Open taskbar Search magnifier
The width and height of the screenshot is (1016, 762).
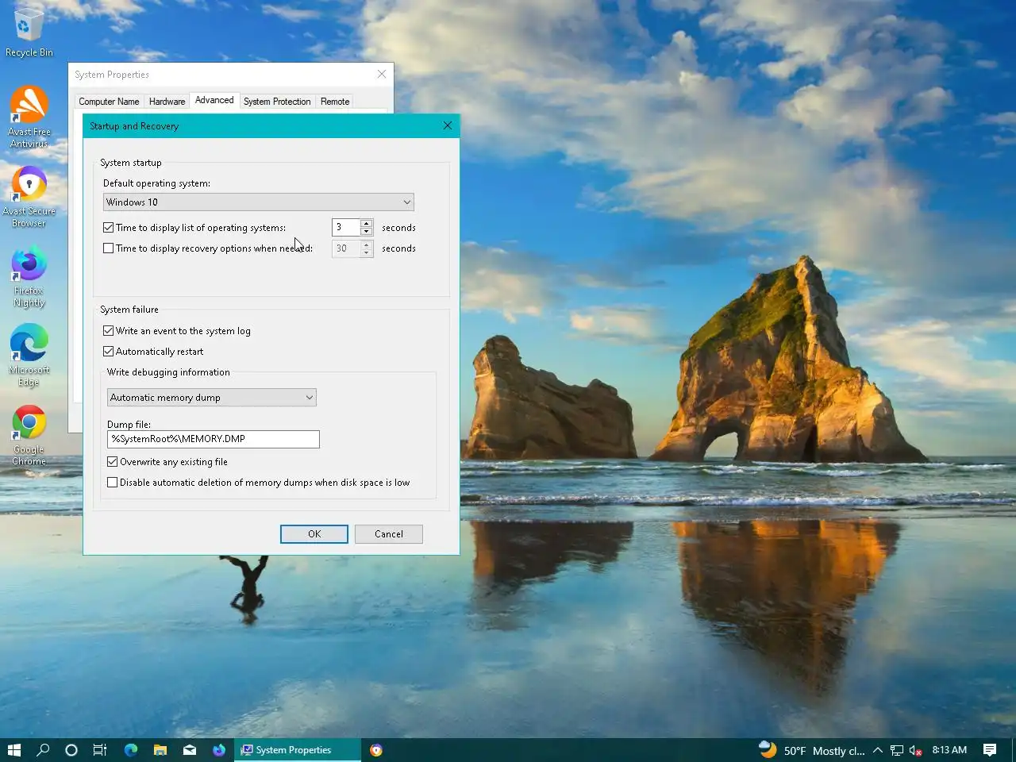tap(43, 750)
